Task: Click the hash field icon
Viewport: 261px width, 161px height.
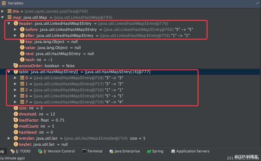Action: 22,60
